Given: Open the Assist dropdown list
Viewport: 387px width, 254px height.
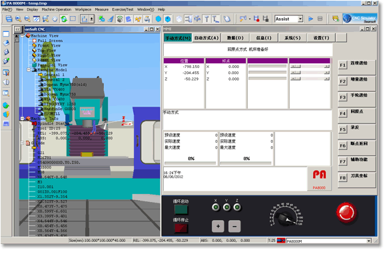Looking at the screenshot, I should [300, 19].
